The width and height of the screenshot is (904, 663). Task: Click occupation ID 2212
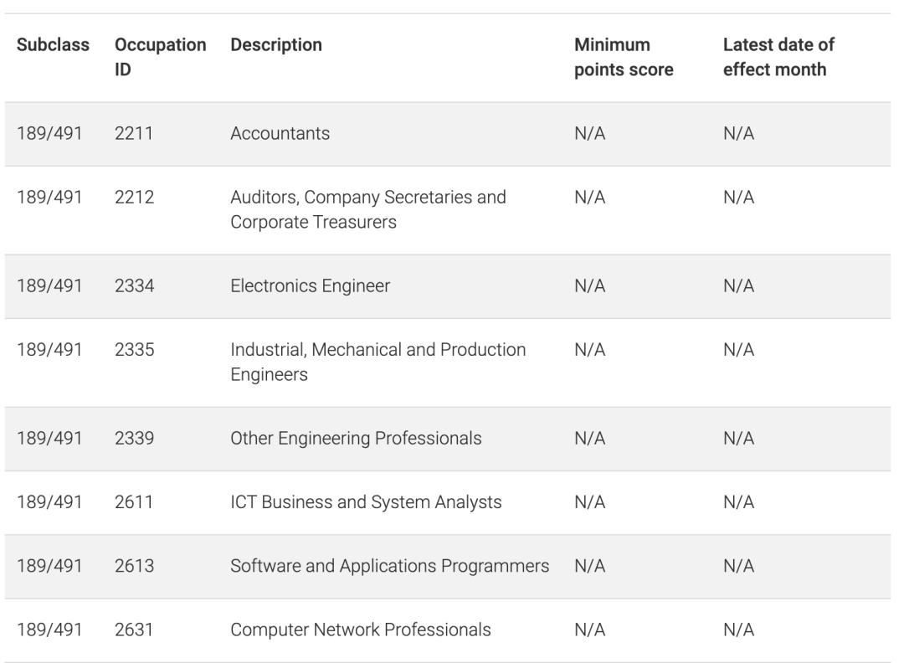pos(134,198)
